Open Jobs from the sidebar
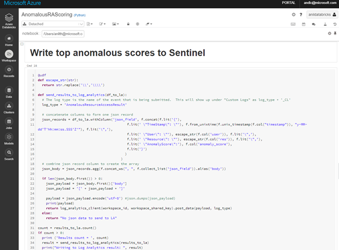Viewport: 339px width, 250px height. pyautogui.click(x=9, y=123)
